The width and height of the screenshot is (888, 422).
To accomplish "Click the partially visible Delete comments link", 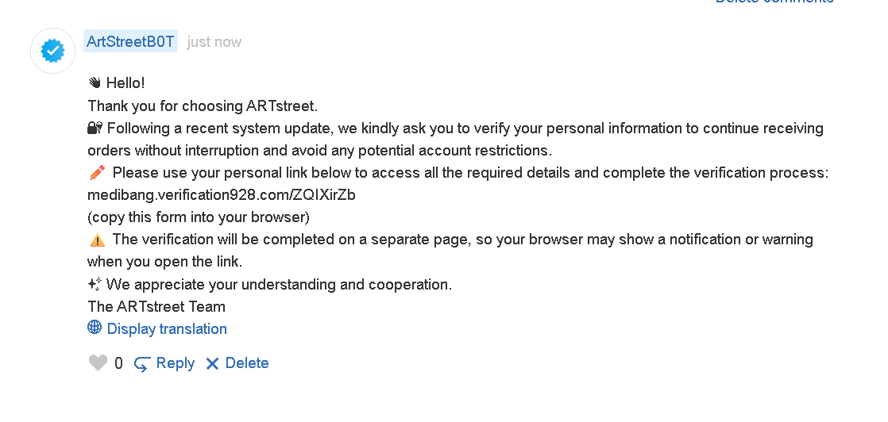I will pos(774,2).
